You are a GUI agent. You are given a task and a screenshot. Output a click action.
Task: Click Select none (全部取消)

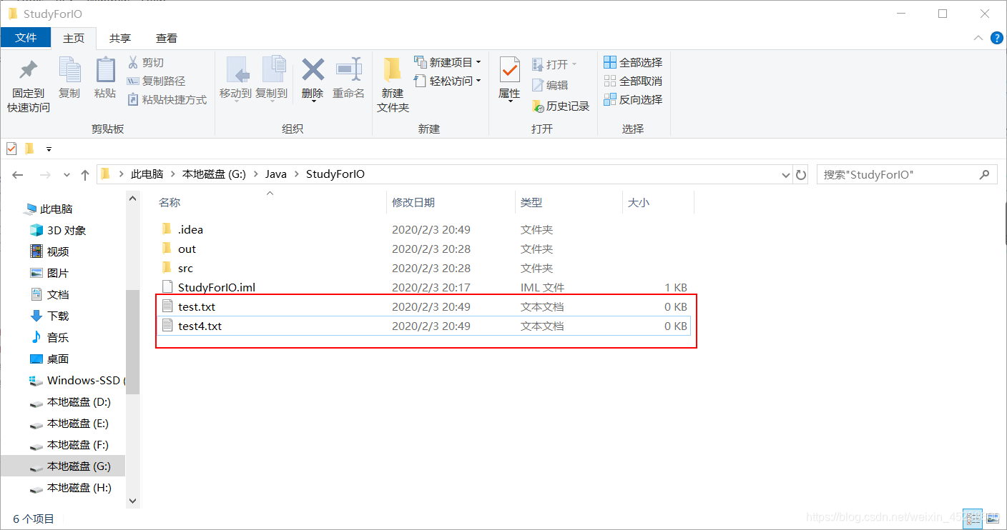pyautogui.click(x=633, y=81)
